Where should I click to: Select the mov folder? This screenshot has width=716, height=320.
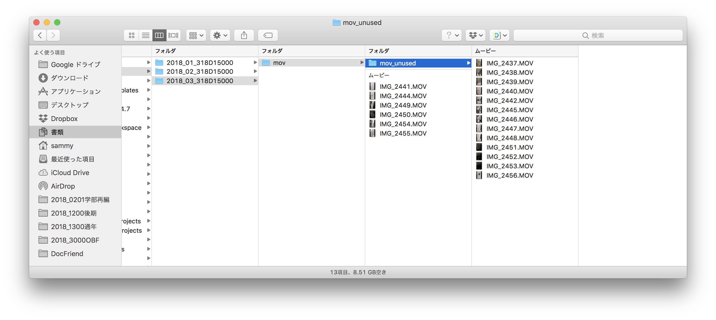312,62
